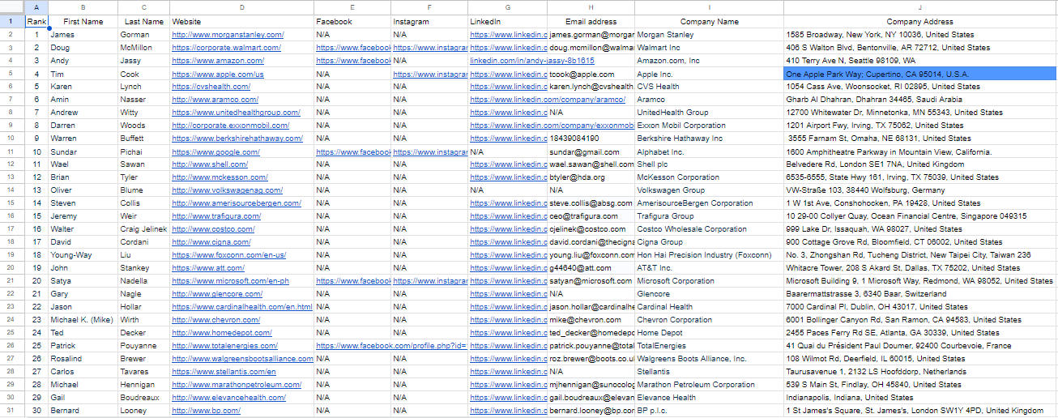The image size is (1058, 418).
Task: Open the berkshirehathaway.com link
Action: [237, 139]
